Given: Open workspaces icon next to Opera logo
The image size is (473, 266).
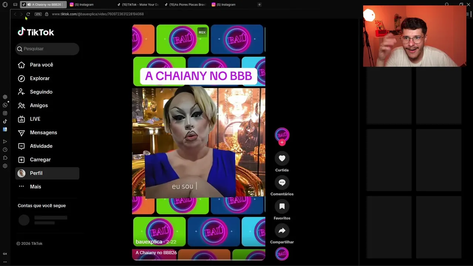Looking at the screenshot, I should pos(15,4).
